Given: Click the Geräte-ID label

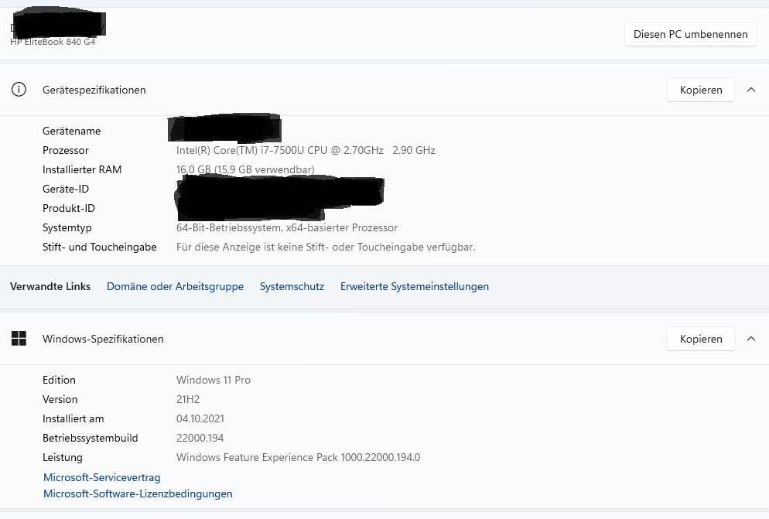Looking at the screenshot, I should coord(66,189).
